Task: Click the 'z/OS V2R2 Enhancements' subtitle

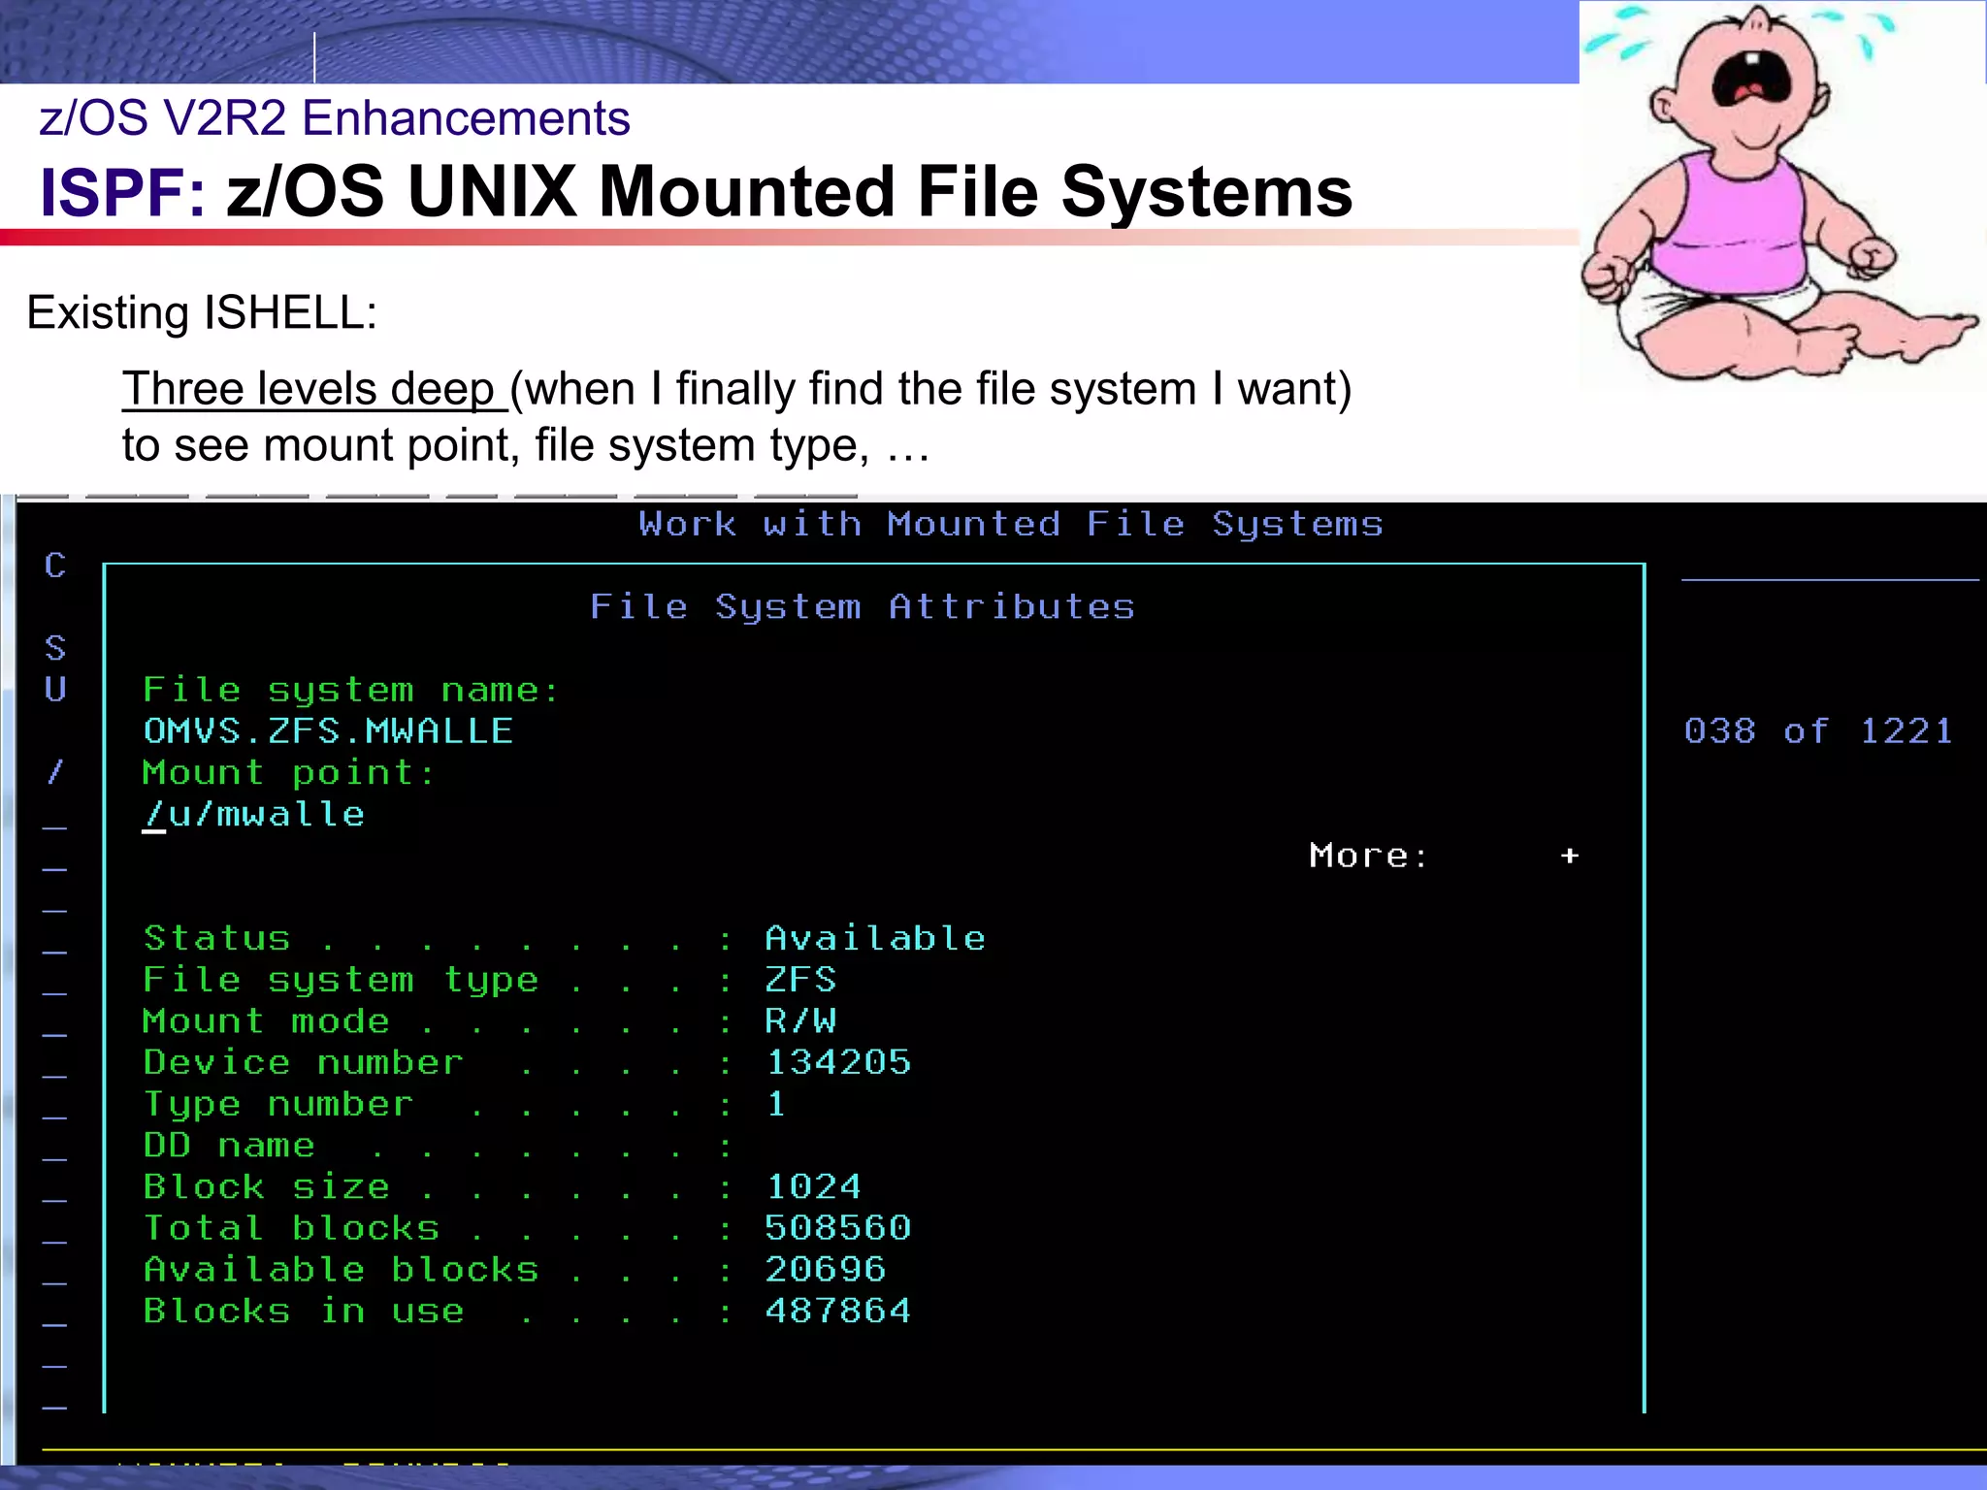Action: tap(335, 119)
